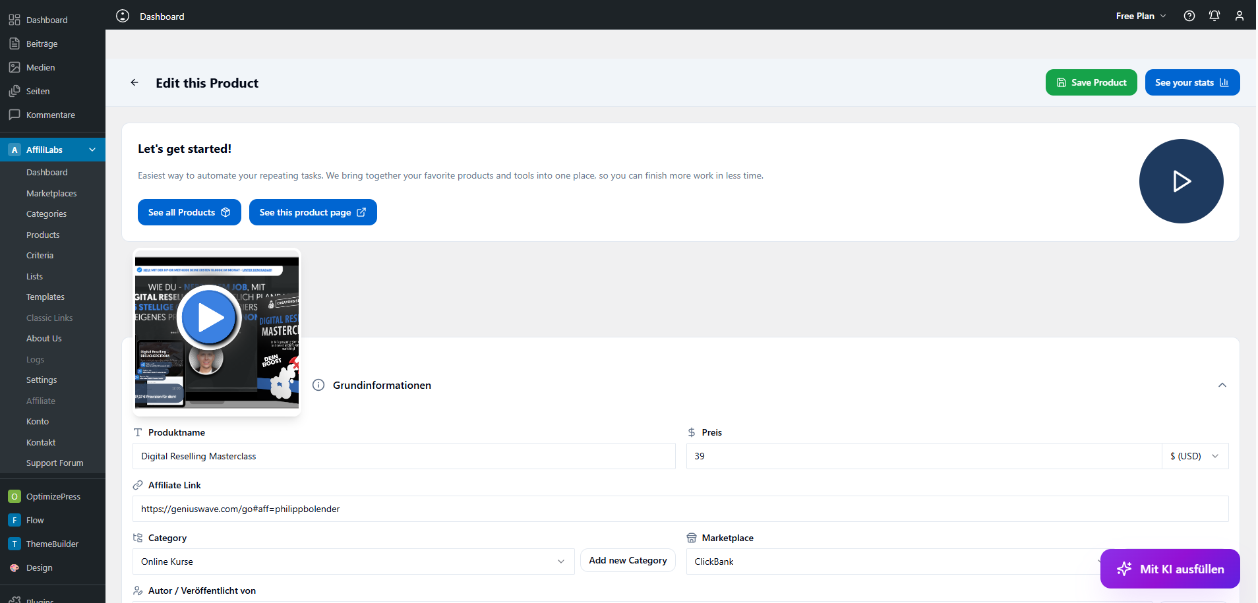
Task: Expand the Free Plan dropdown
Action: coord(1141,16)
